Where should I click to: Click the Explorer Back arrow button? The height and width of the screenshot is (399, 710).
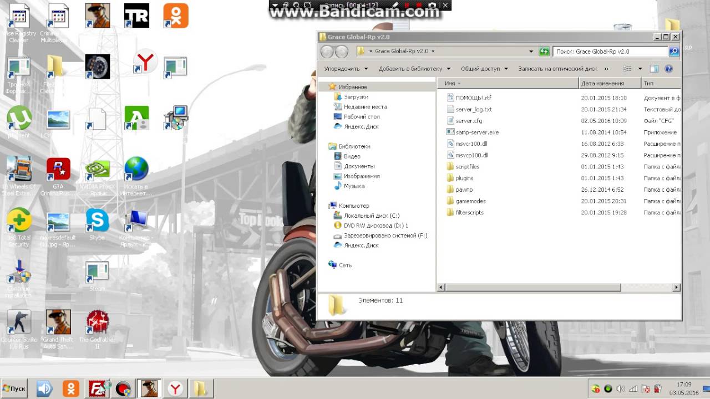327,52
